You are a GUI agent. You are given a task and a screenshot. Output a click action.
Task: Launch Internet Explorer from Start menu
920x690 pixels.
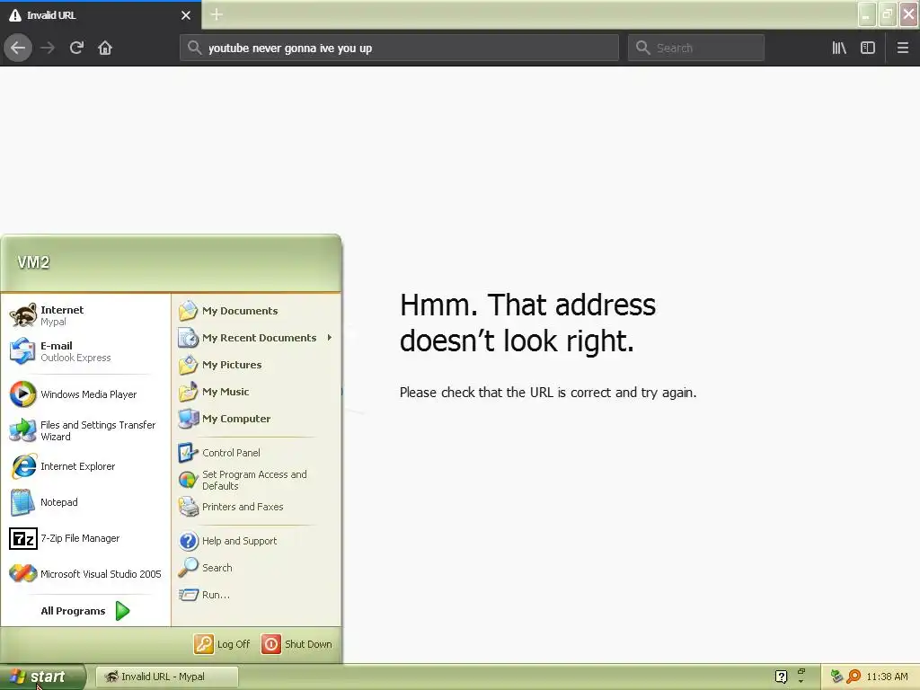[85, 466]
